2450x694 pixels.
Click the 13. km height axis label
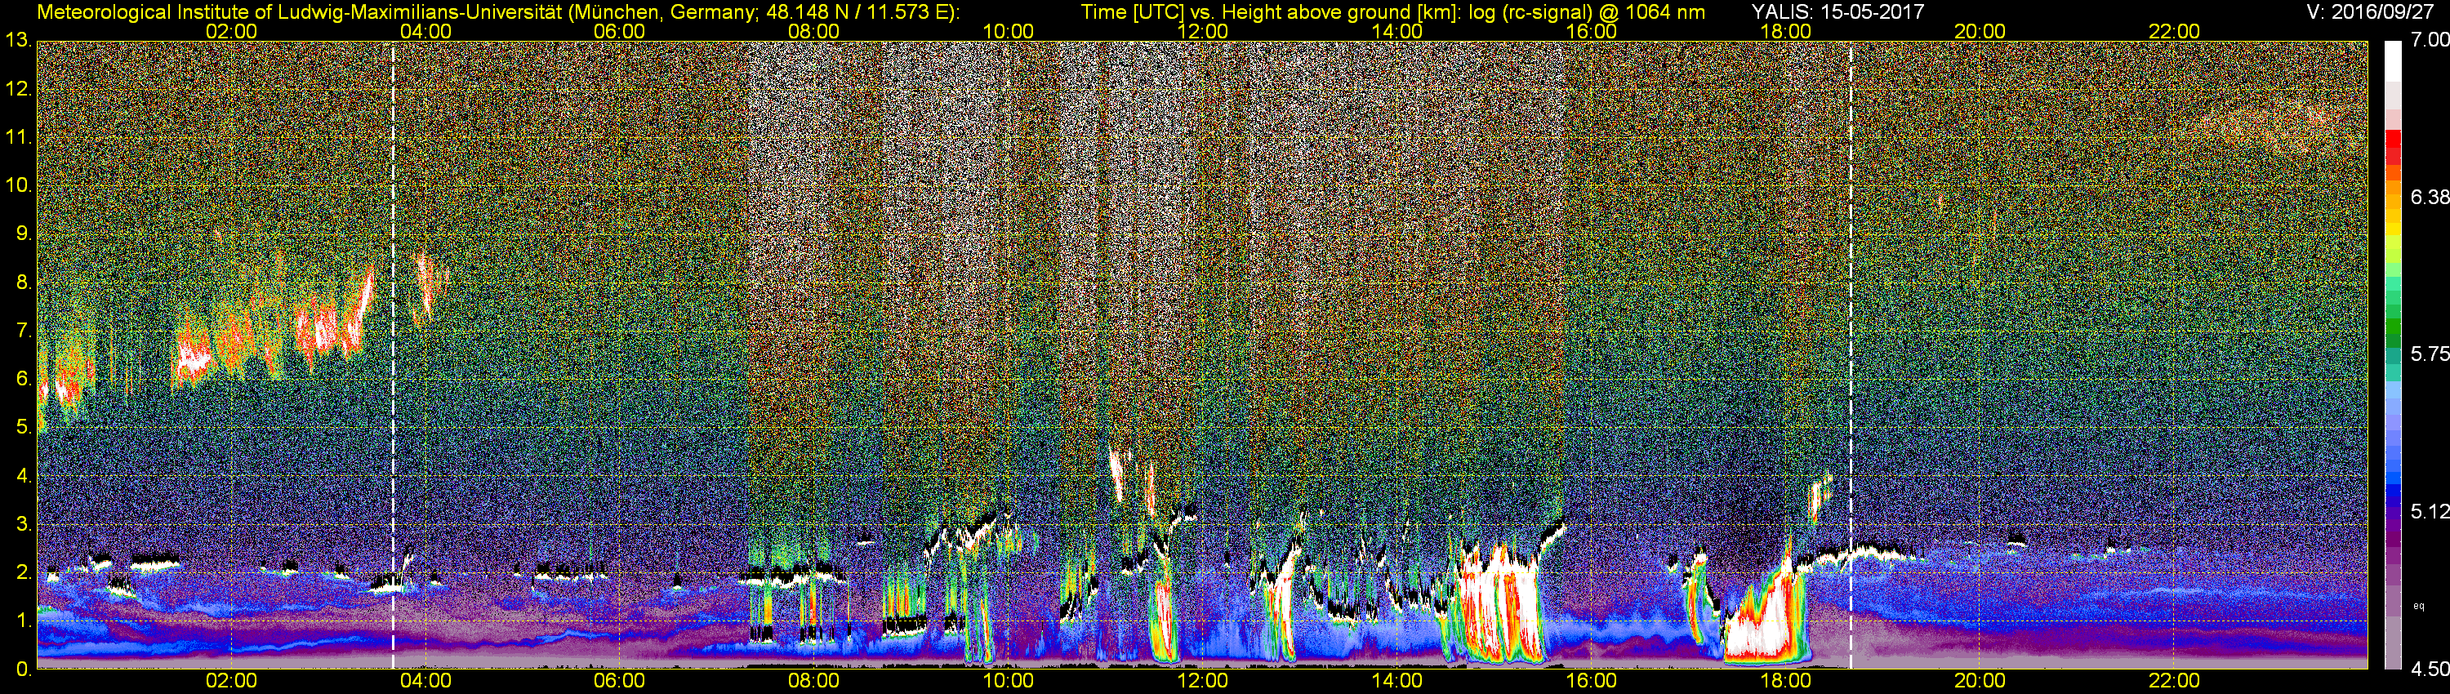pyautogui.click(x=18, y=40)
